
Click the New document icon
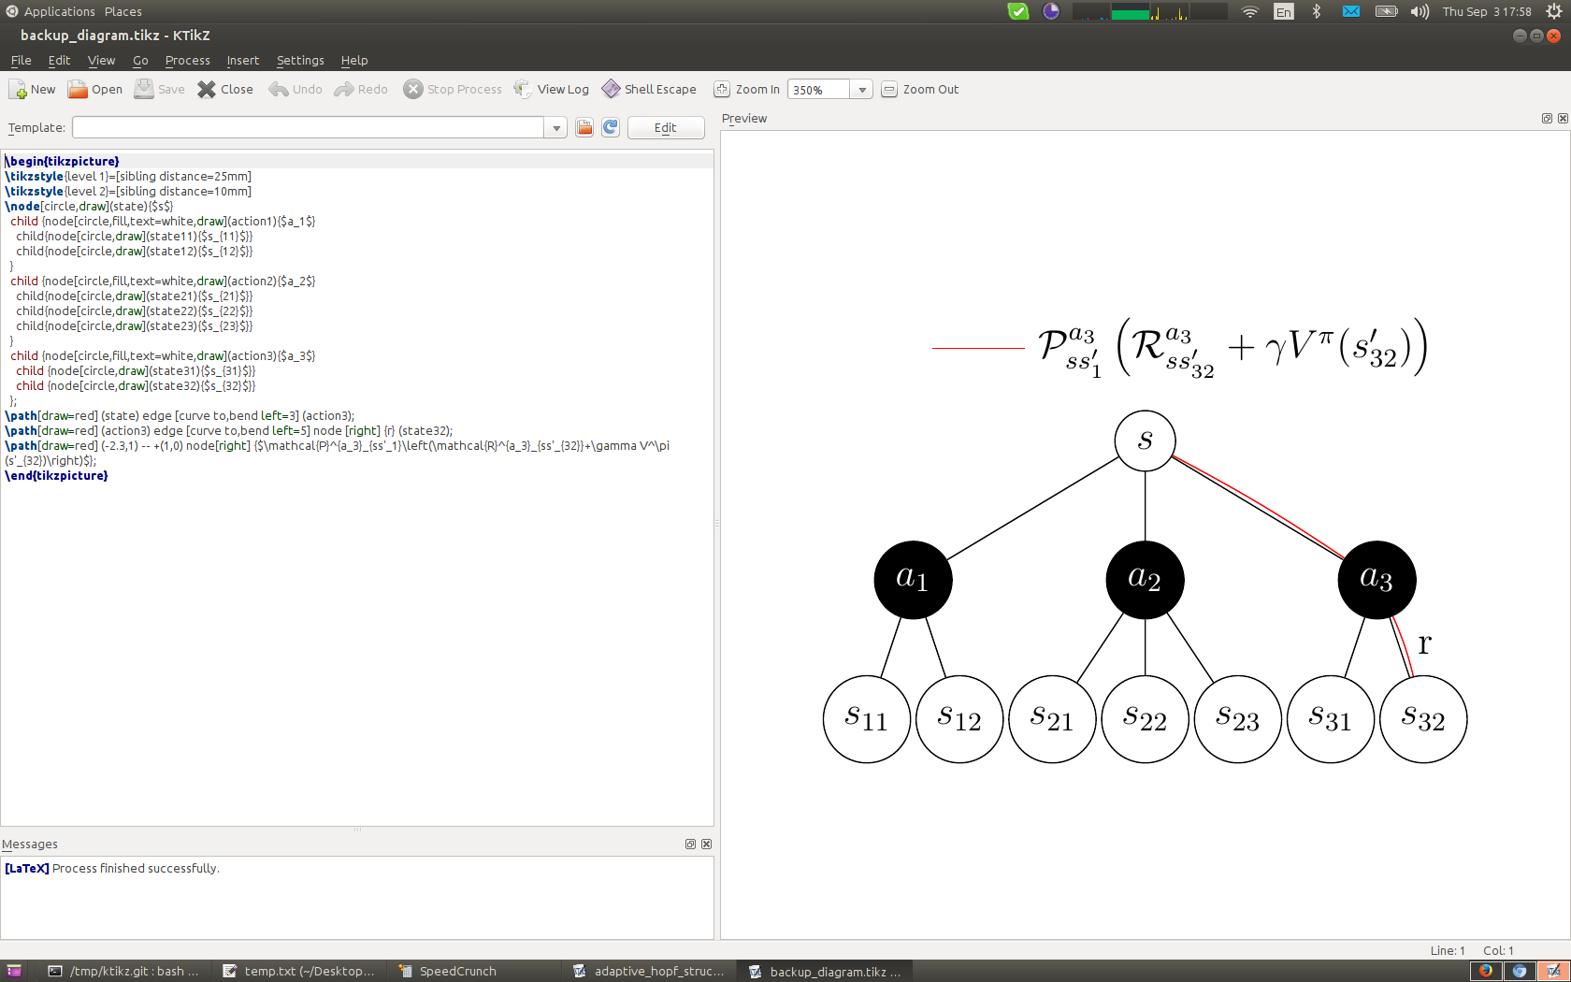pyautogui.click(x=19, y=90)
